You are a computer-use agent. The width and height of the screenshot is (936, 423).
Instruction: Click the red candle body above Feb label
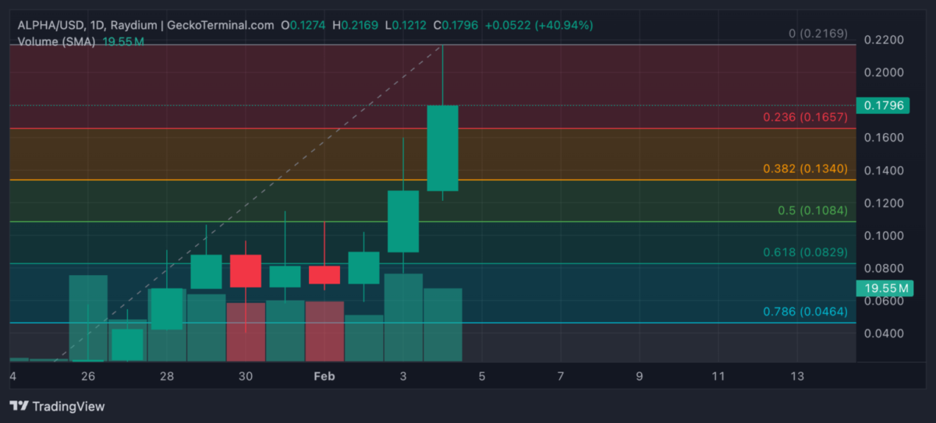click(324, 274)
